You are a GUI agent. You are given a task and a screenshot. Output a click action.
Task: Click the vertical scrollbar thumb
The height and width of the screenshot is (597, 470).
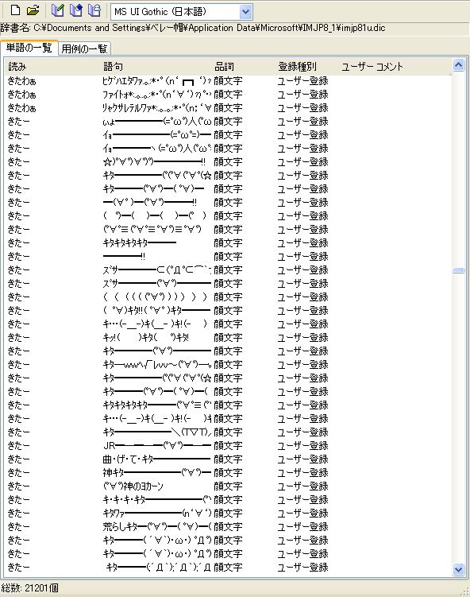coord(459,270)
